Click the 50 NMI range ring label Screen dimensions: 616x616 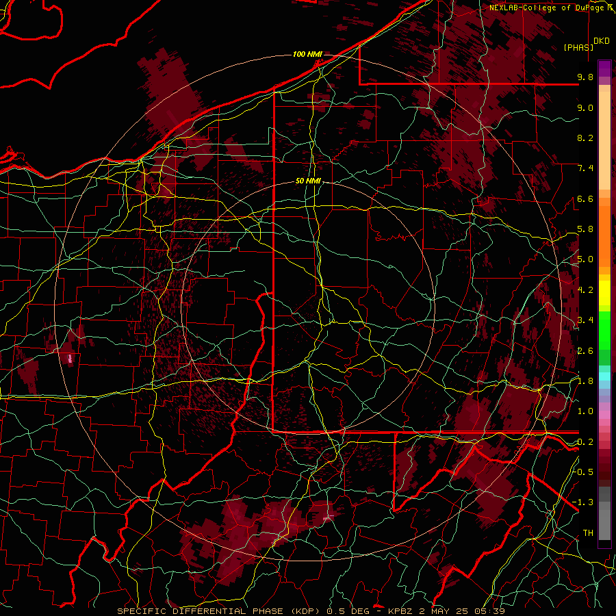click(x=309, y=181)
